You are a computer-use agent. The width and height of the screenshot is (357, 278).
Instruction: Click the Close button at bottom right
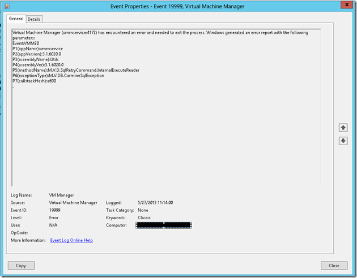(334, 266)
